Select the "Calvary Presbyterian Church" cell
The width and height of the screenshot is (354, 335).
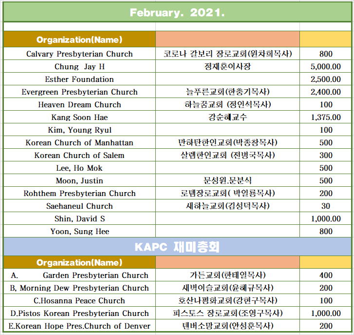coord(79,54)
